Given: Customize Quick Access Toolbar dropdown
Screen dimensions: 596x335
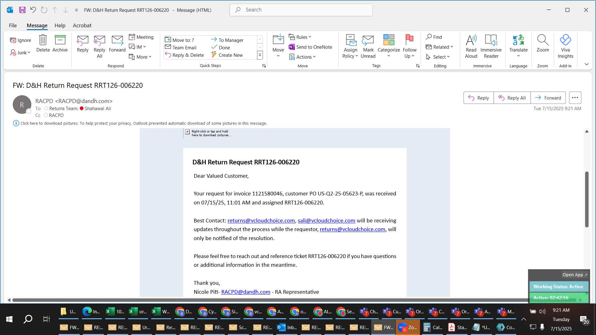Looking at the screenshot, I should (76, 10).
